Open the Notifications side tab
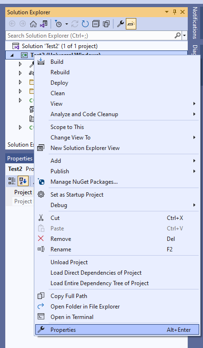 [x=194, y=23]
